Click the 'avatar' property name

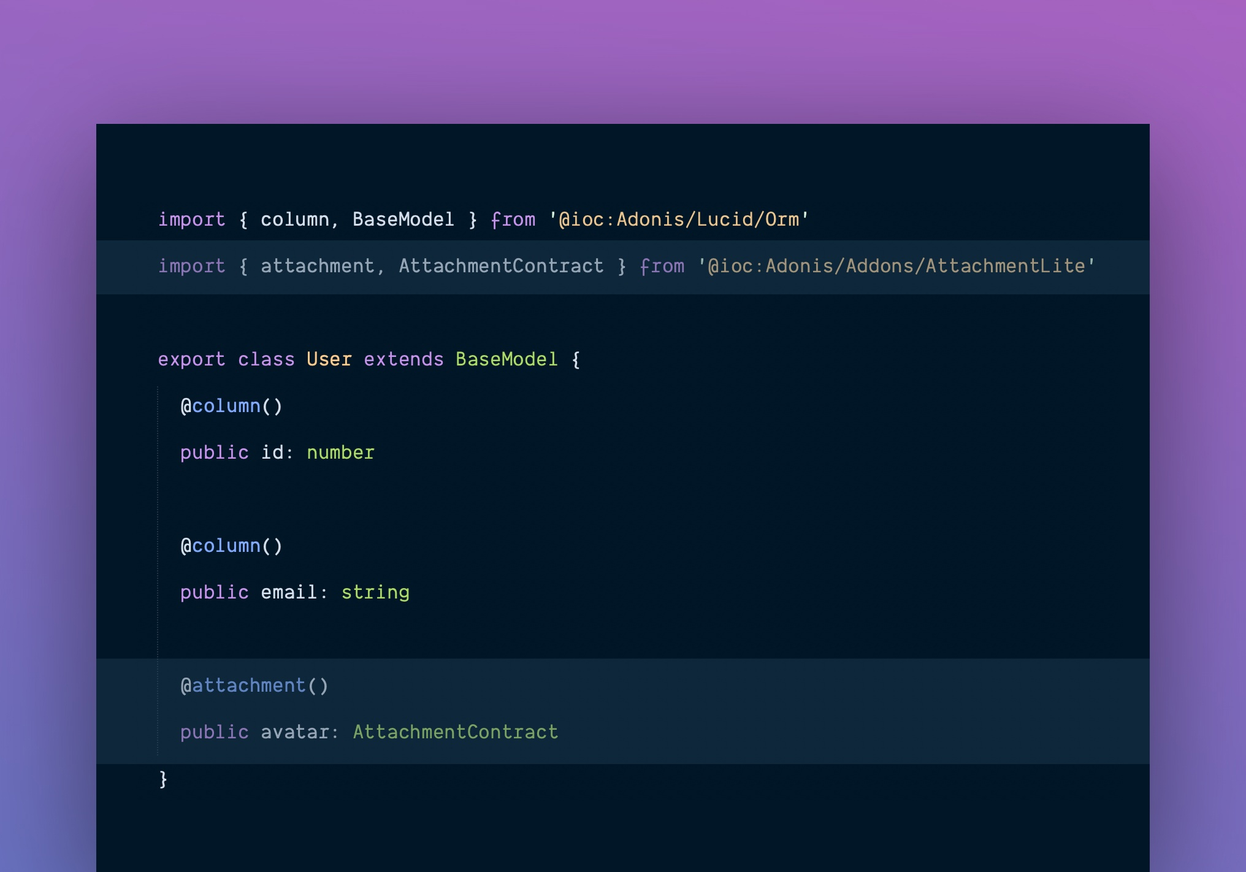pos(294,732)
